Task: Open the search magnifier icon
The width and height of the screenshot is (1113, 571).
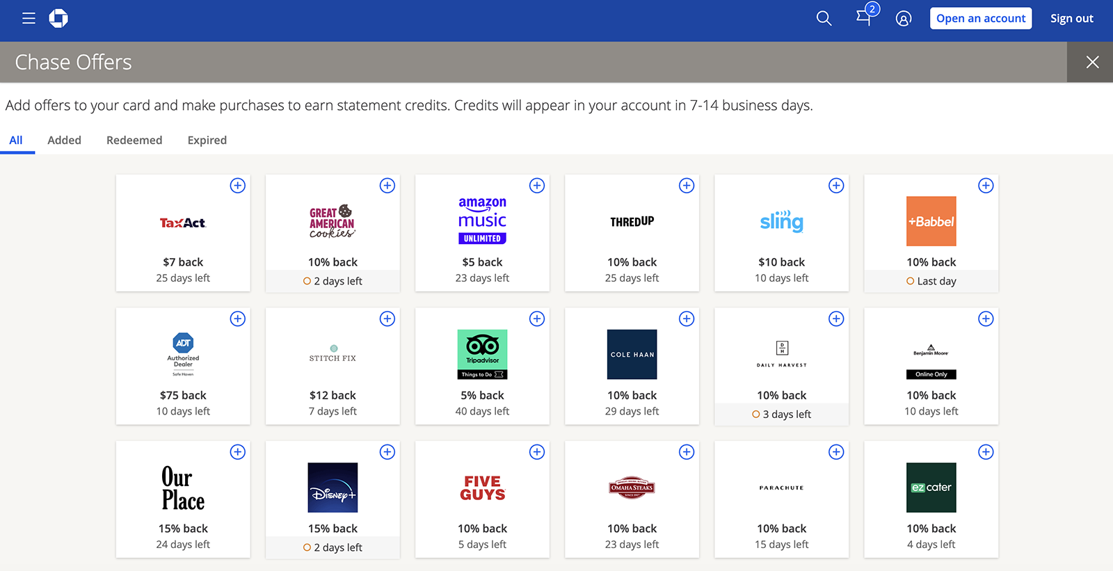Action: click(x=824, y=19)
